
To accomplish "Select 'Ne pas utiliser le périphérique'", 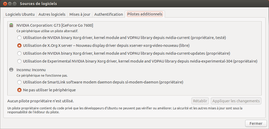I will pyautogui.click(x=19, y=90).
